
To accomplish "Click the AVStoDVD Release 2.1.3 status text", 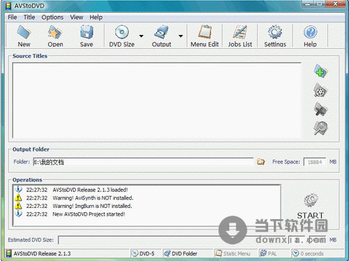I will point(42,253).
